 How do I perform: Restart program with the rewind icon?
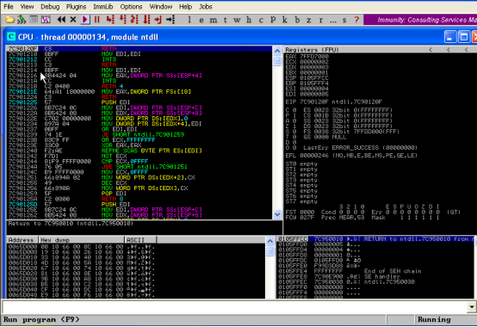61,20
